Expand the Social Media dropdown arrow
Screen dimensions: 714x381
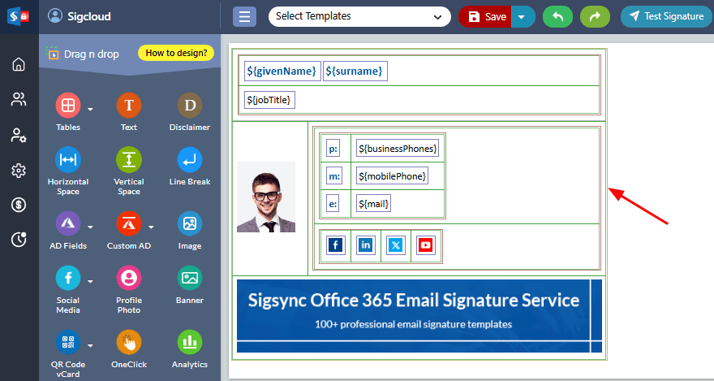[91, 282]
